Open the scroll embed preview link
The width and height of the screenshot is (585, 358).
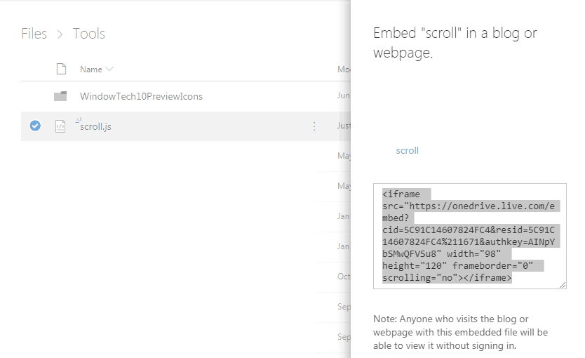407,150
